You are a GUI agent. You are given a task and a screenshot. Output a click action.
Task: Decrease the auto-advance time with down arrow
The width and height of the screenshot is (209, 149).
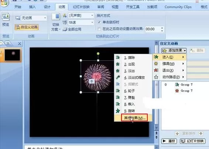click(162, 31)
